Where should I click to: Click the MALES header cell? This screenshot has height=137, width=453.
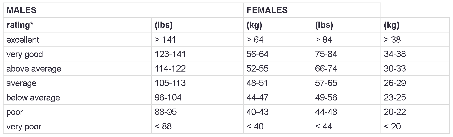pos(123,10)
